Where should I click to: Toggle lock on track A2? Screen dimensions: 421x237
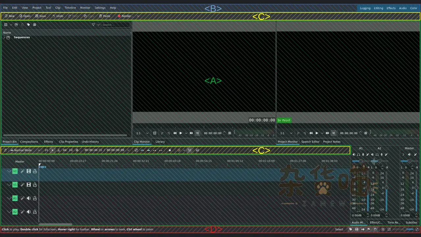(35, 212)
